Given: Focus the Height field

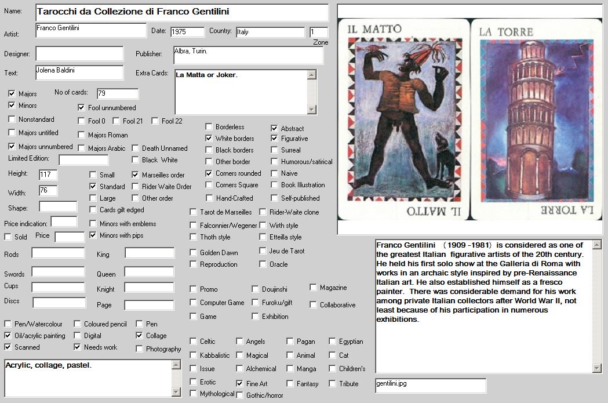Looking at the screenshot, I should coord(48,175).
